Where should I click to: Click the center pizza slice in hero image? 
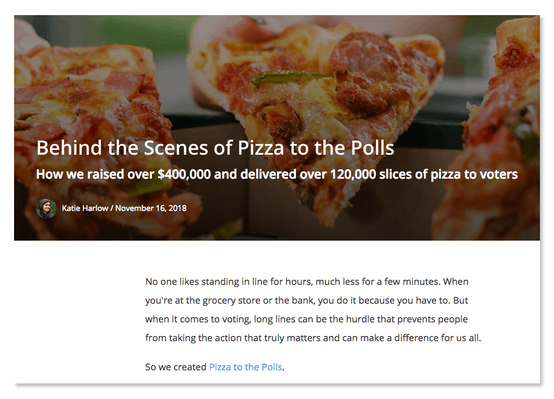[292, 104]
